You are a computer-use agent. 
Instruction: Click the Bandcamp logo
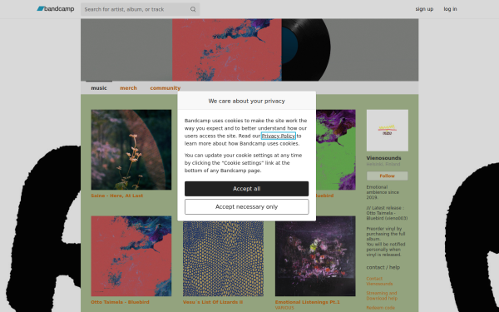[x=56, y=9]
